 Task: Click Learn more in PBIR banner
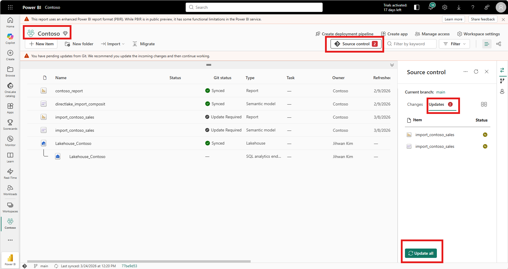[454, 19]
